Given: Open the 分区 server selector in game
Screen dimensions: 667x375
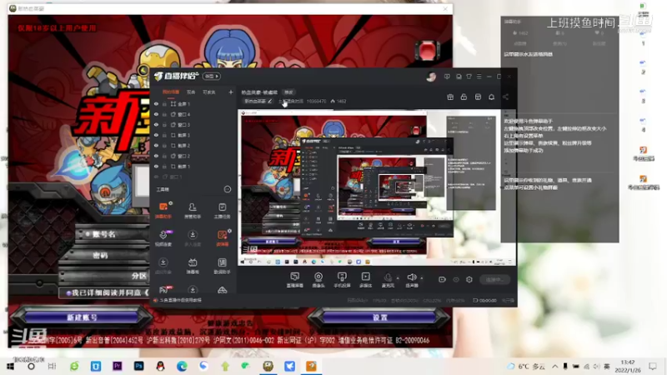Looking at the screenshot, I should (103, 276).
